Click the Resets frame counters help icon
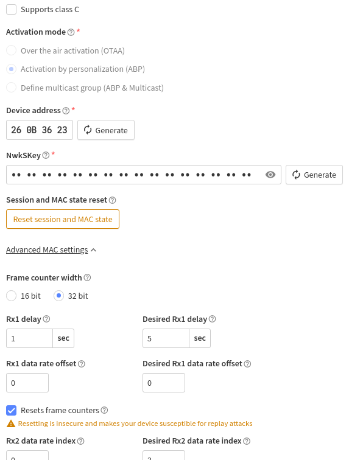Image resolution: width=349 pixels, height=460 pixels. pos(104,411)
